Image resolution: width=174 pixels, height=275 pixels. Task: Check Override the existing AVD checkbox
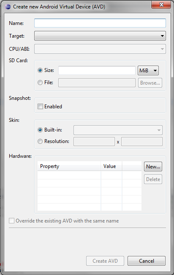pos(11,220)
